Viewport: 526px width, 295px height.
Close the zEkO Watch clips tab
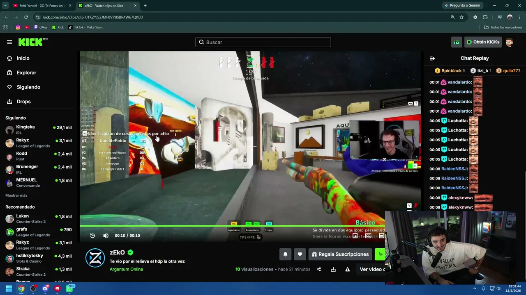point(135,6)
